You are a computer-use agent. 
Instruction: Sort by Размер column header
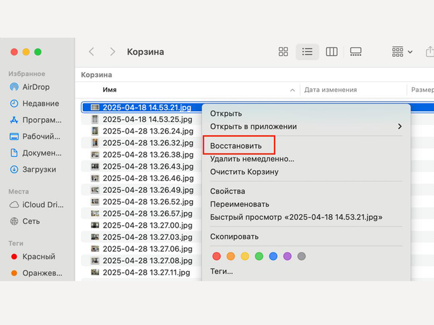(x=422, y=90)
